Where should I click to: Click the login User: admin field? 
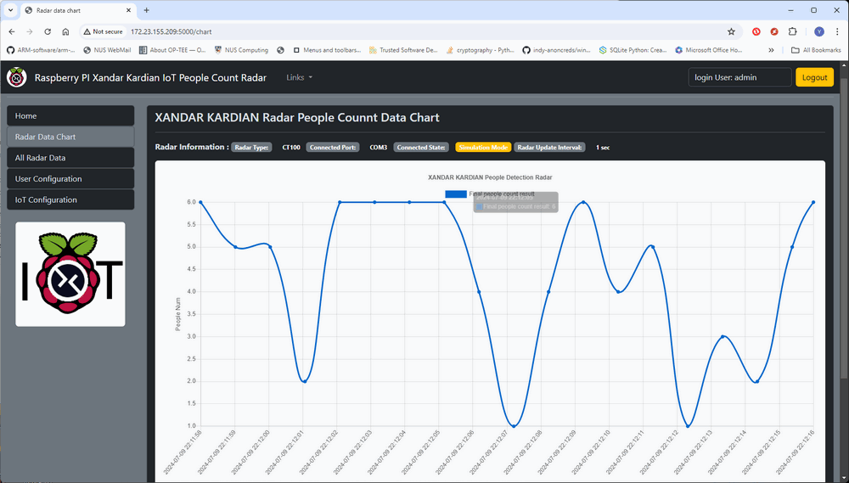(x=739, y=77)
